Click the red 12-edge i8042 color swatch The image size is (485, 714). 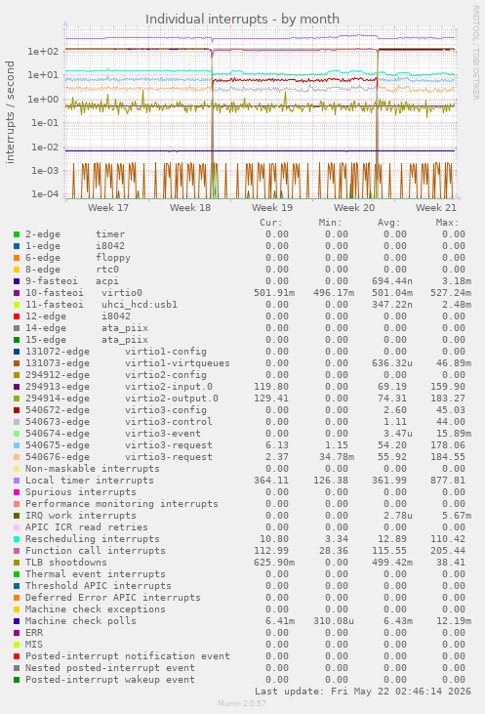[x=17, y=316]
